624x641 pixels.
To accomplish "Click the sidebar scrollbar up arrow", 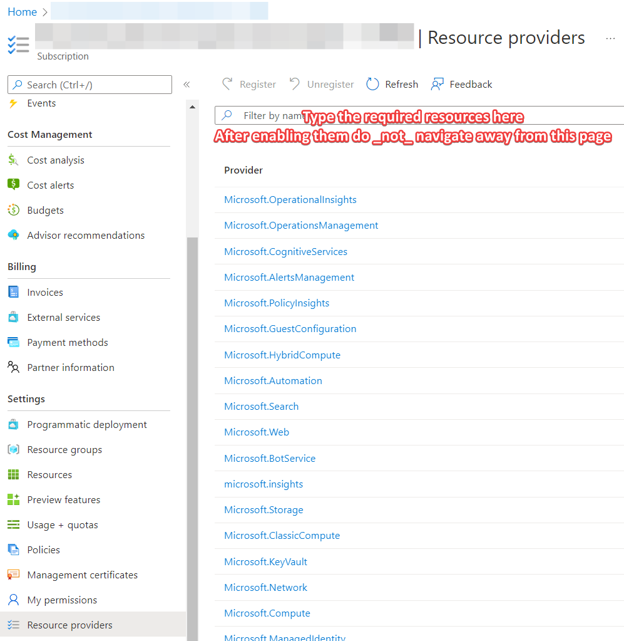I will (x=192, y=107).
